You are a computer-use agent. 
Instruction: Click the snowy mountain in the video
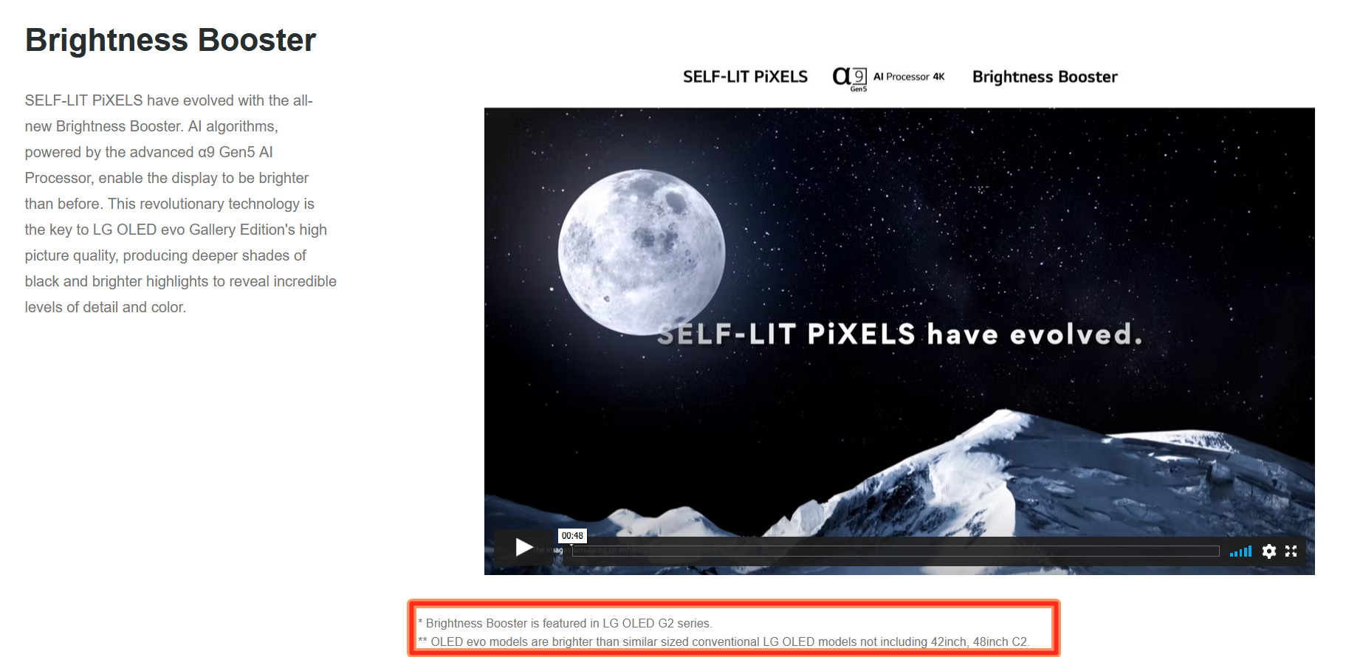1034,480
